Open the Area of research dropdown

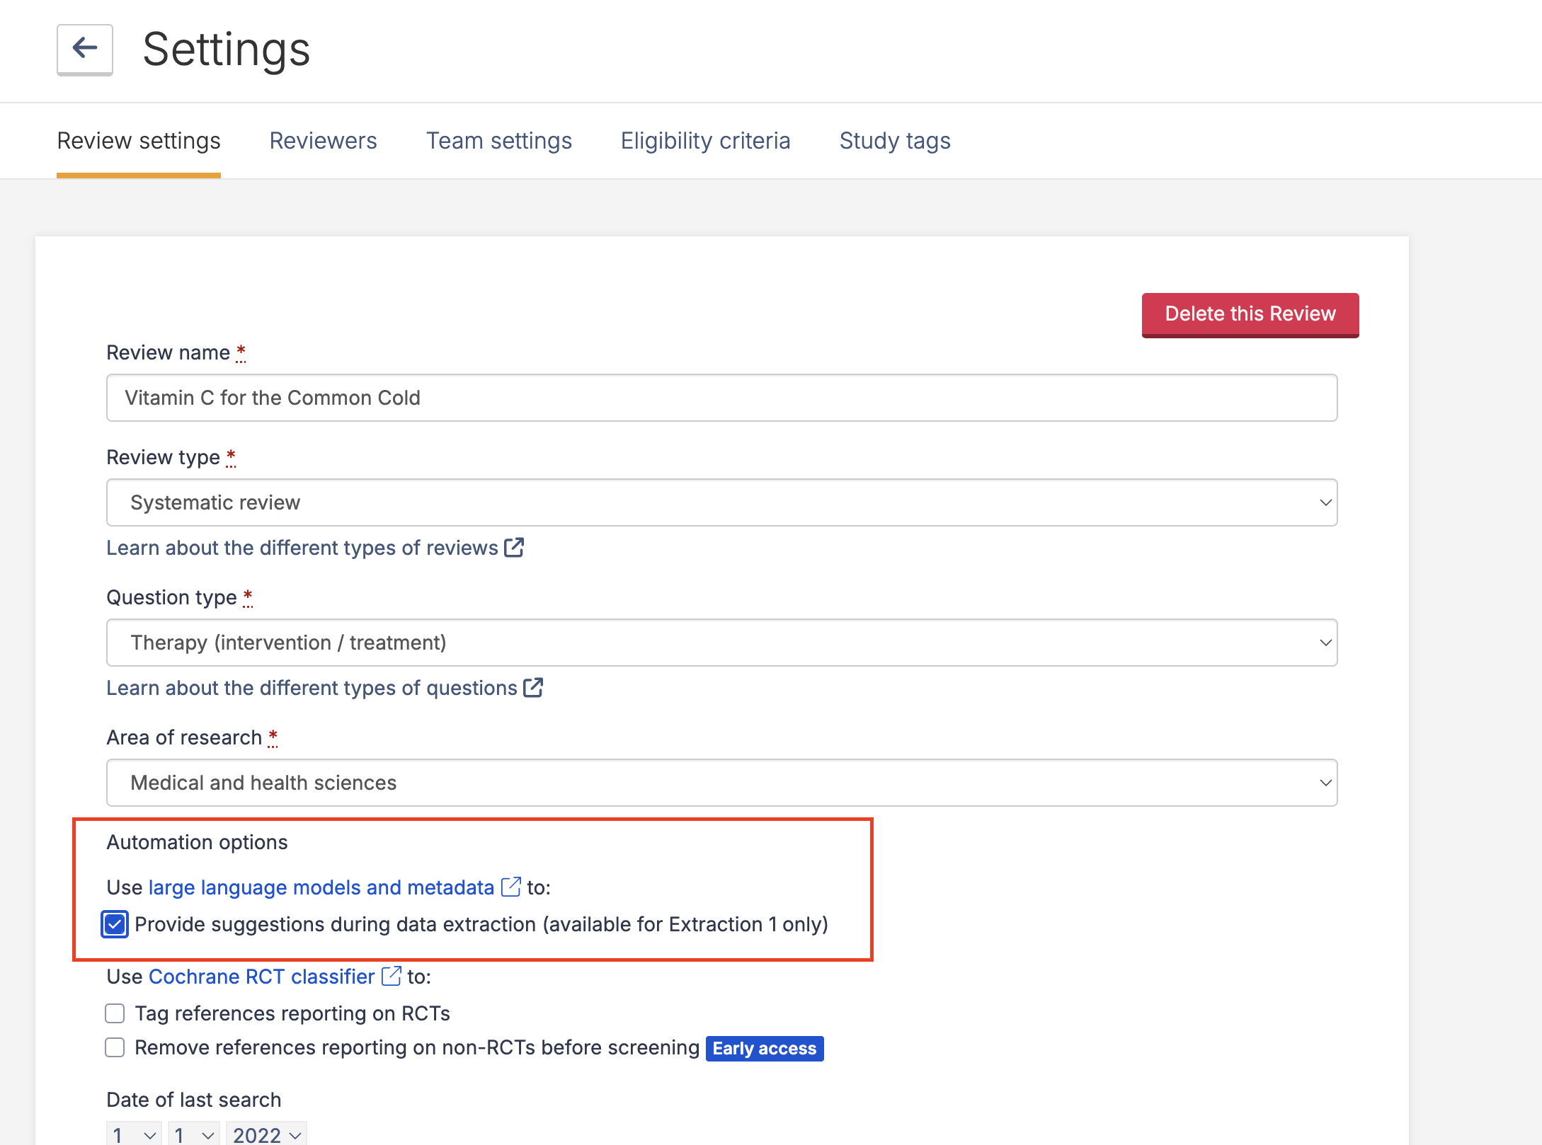click(x=721, y=783)
